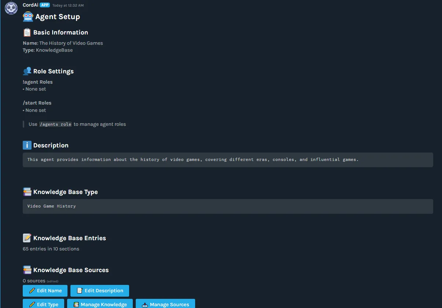Click the /agents role command code
This screenshot has width=442, height=308.
tap(56, 124)
